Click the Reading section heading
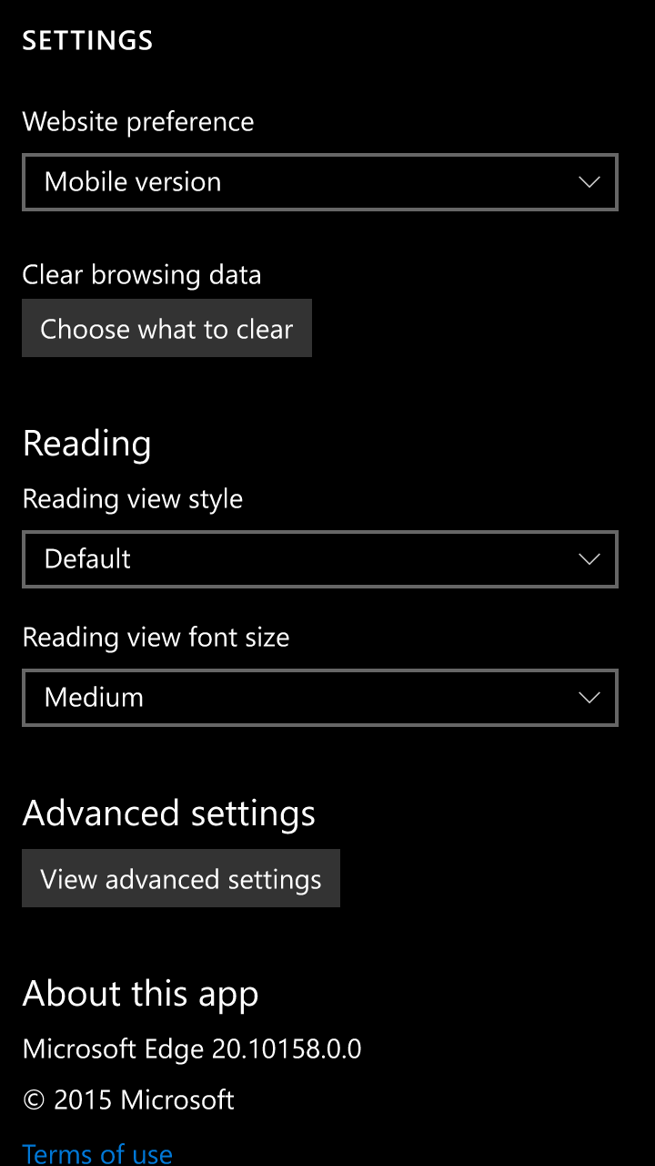 [86, 445]
